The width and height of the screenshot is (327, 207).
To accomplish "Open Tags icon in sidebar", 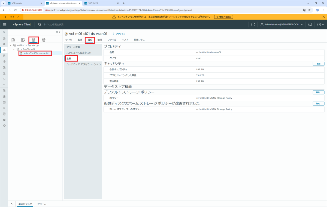I will click(4, 108).
